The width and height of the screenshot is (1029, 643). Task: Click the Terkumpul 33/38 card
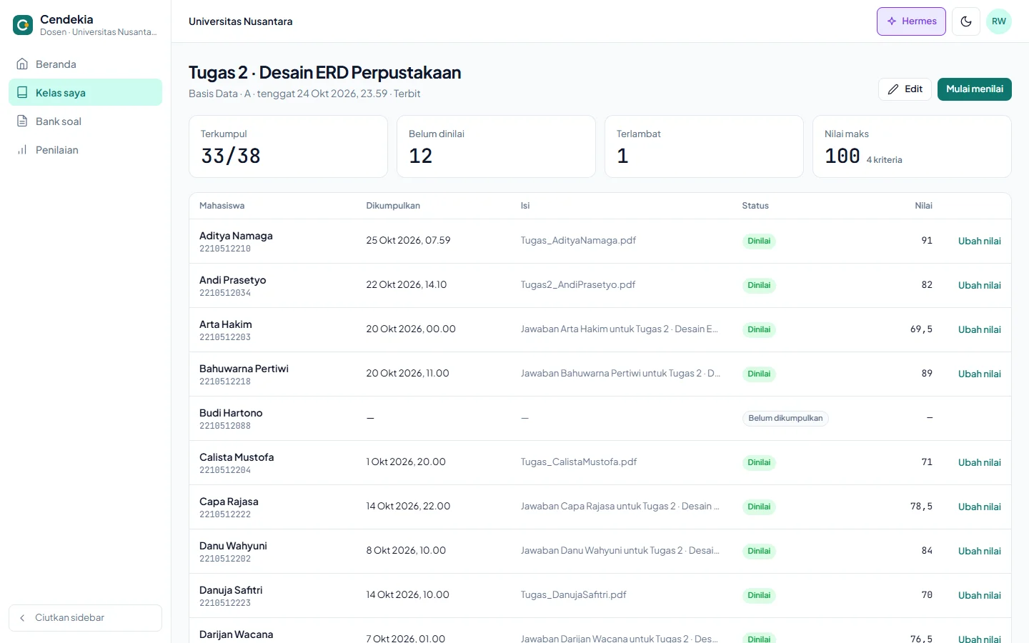[x=288, y=146]
